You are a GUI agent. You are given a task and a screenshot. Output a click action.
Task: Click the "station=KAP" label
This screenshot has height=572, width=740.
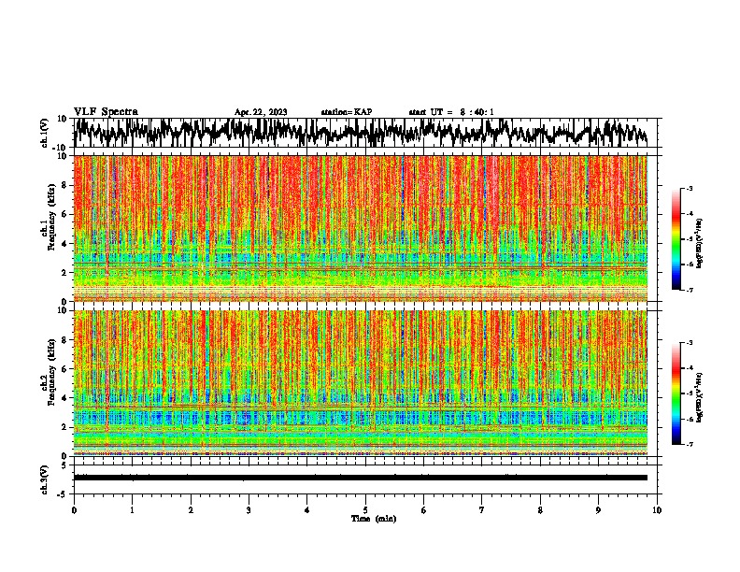[x=347, y=112]
